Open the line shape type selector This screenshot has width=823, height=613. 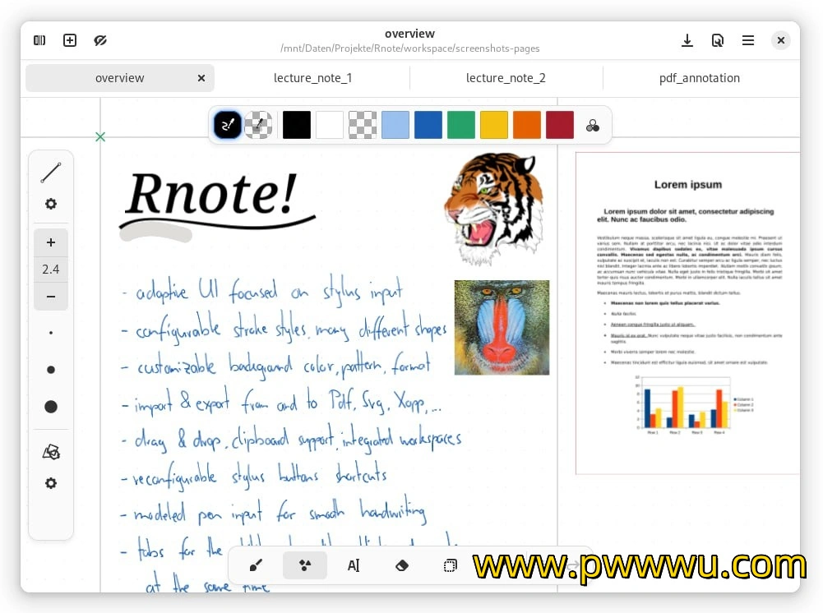(x=51, y=173)
